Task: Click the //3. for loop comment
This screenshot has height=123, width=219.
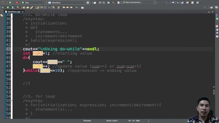Action: (x=39, y=96)
